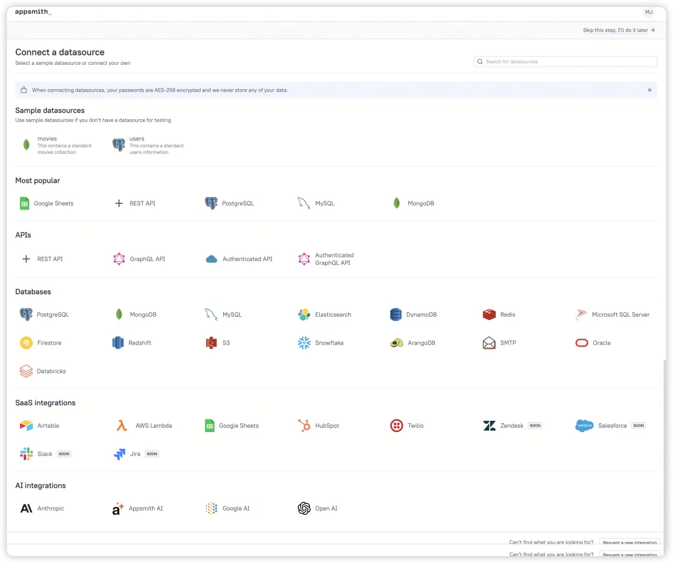This screenshot has height=563, width=673.
Task: Pick Google Sheets in SaaS integrations
Action: [x=232, y=426]
